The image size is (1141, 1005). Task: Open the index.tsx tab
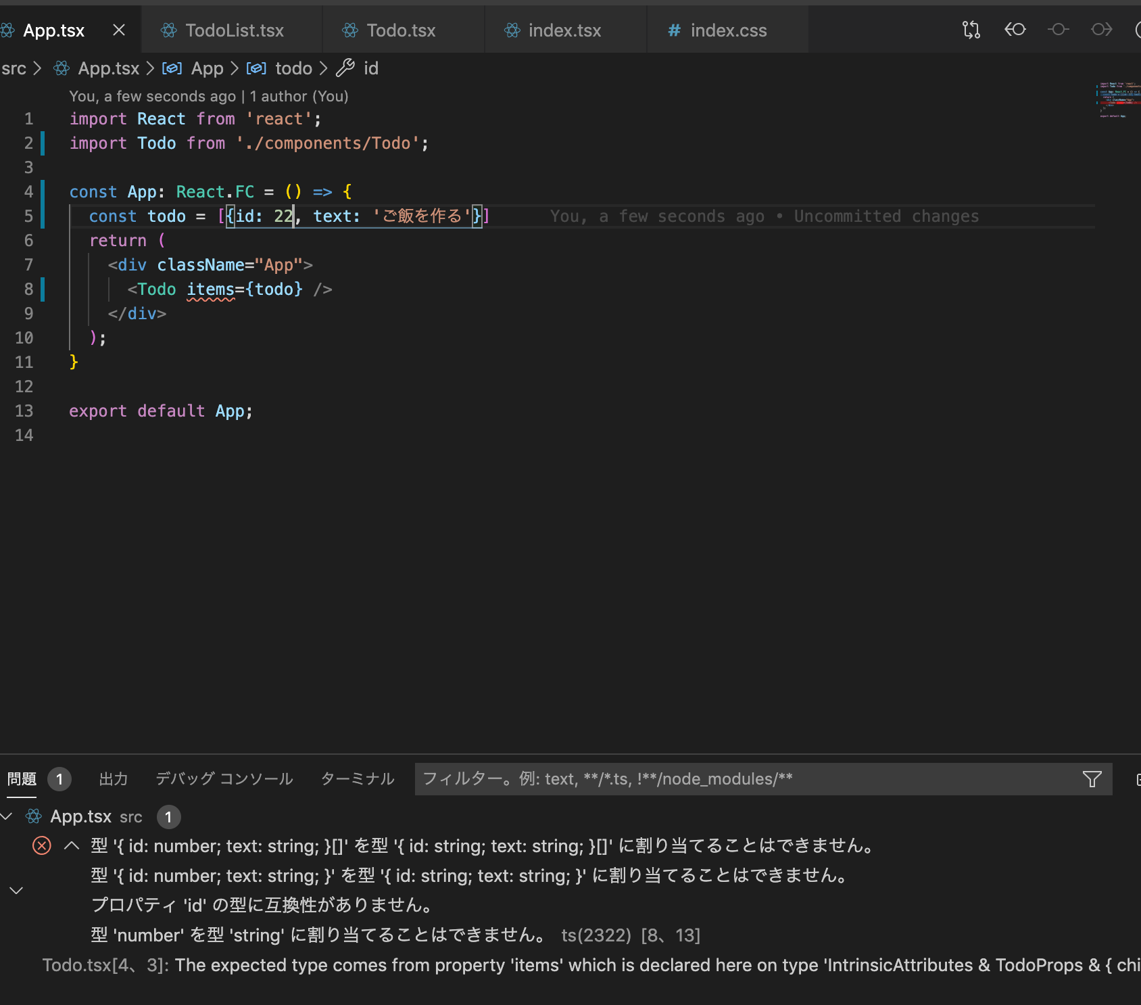click(x=566, y=30)
